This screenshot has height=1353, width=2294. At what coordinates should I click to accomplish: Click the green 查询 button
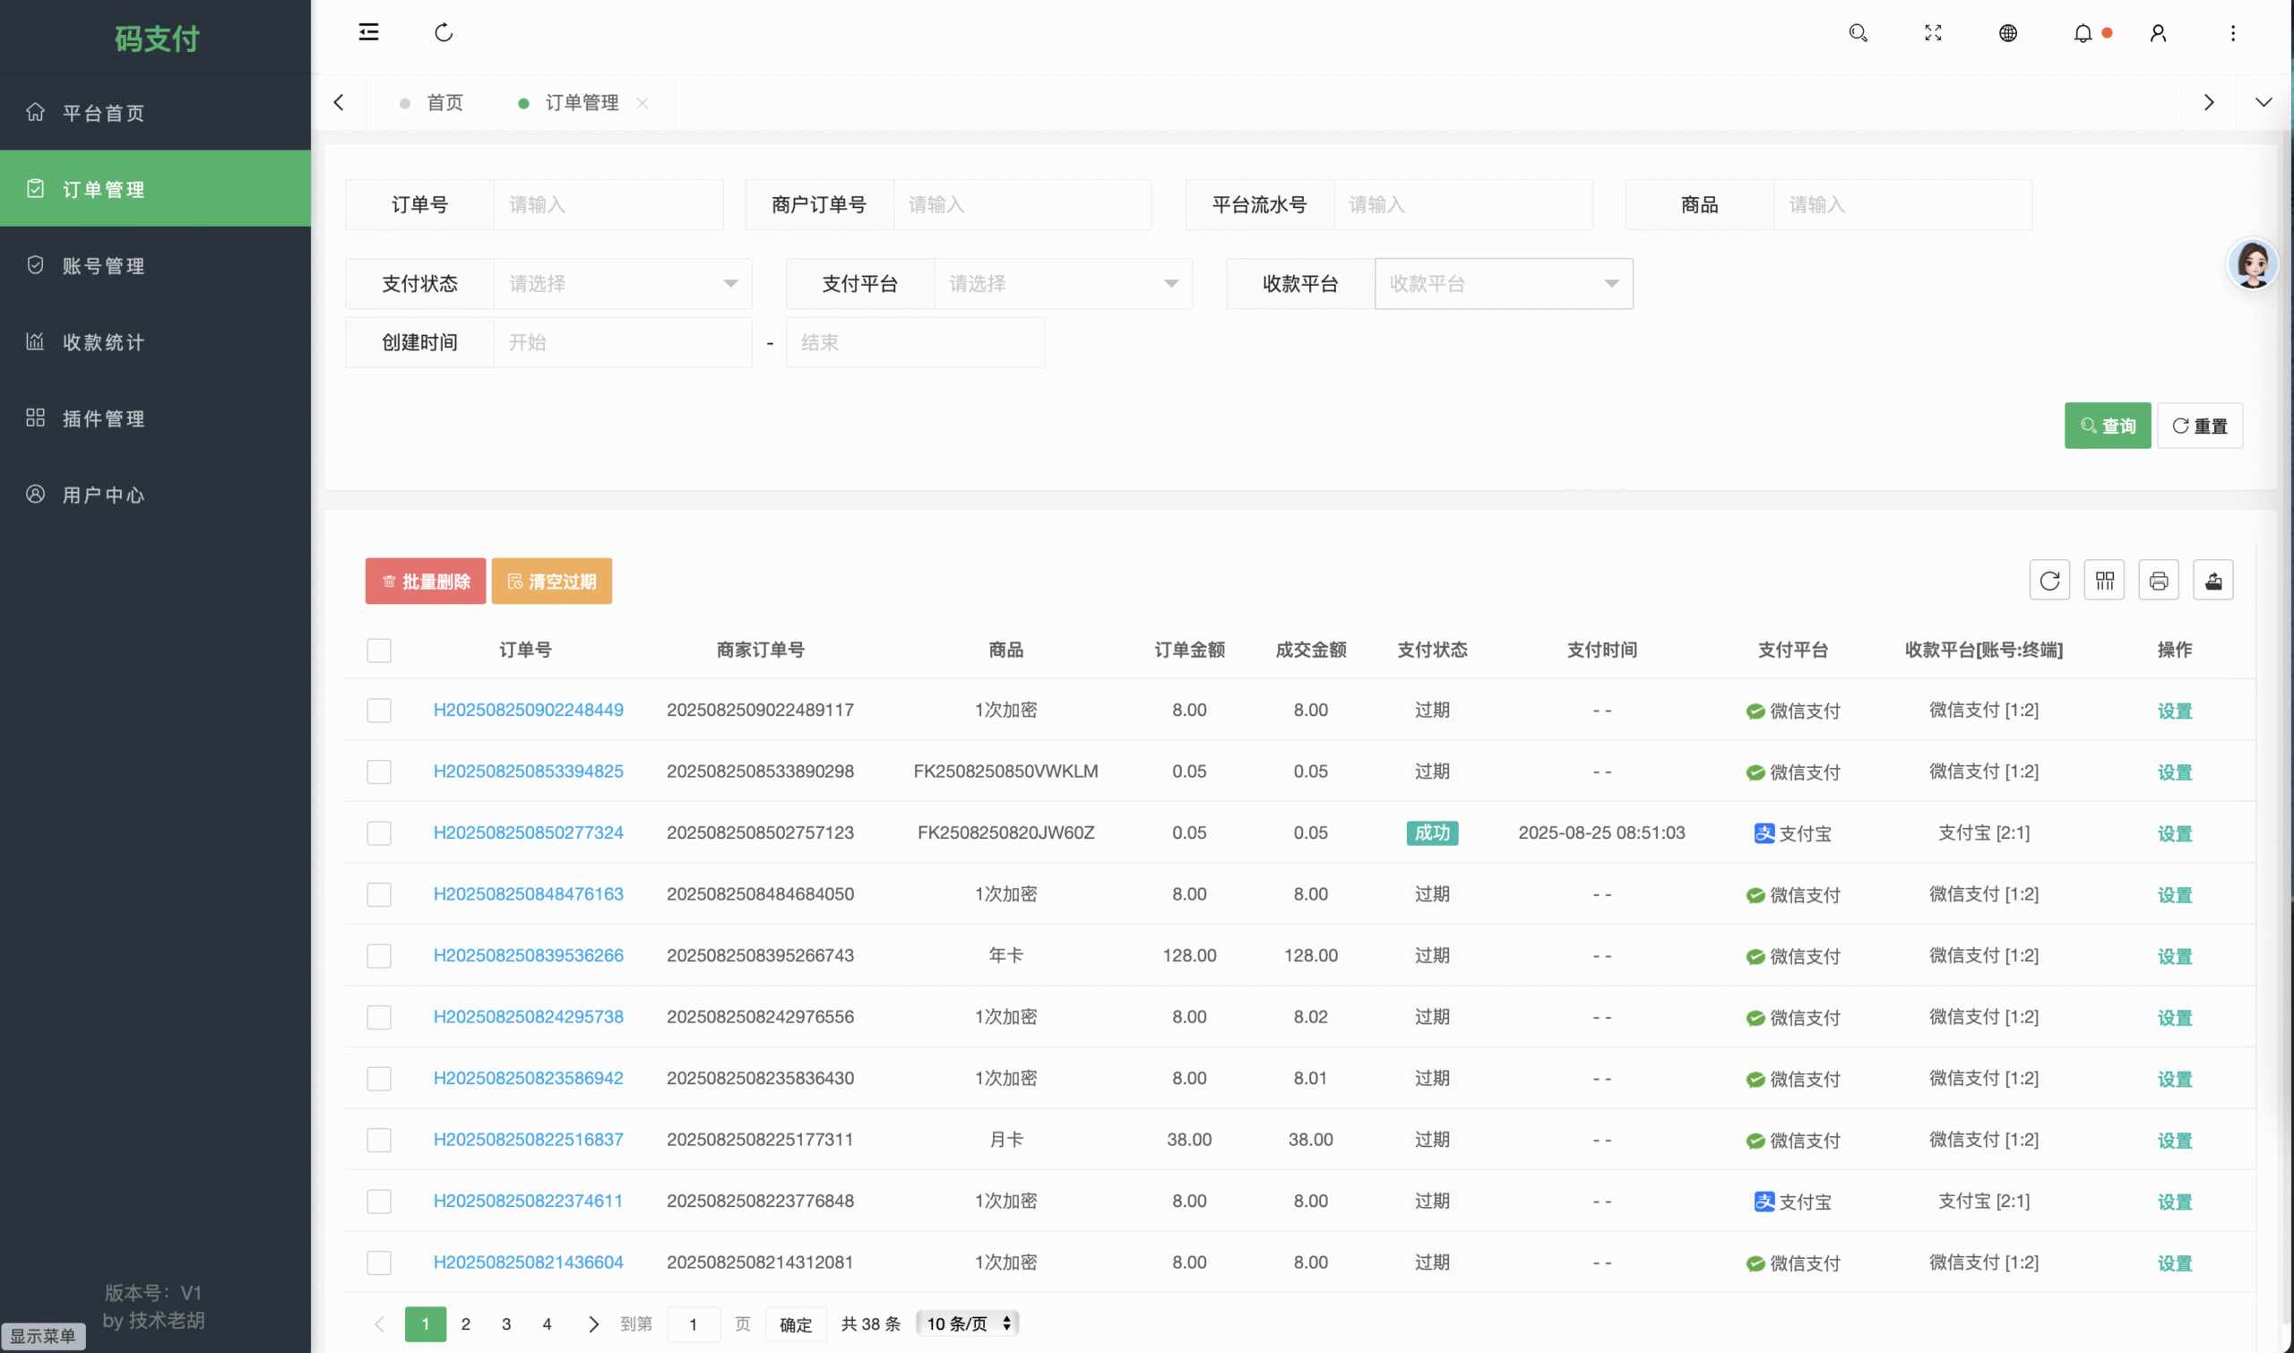coord(2106,426)
